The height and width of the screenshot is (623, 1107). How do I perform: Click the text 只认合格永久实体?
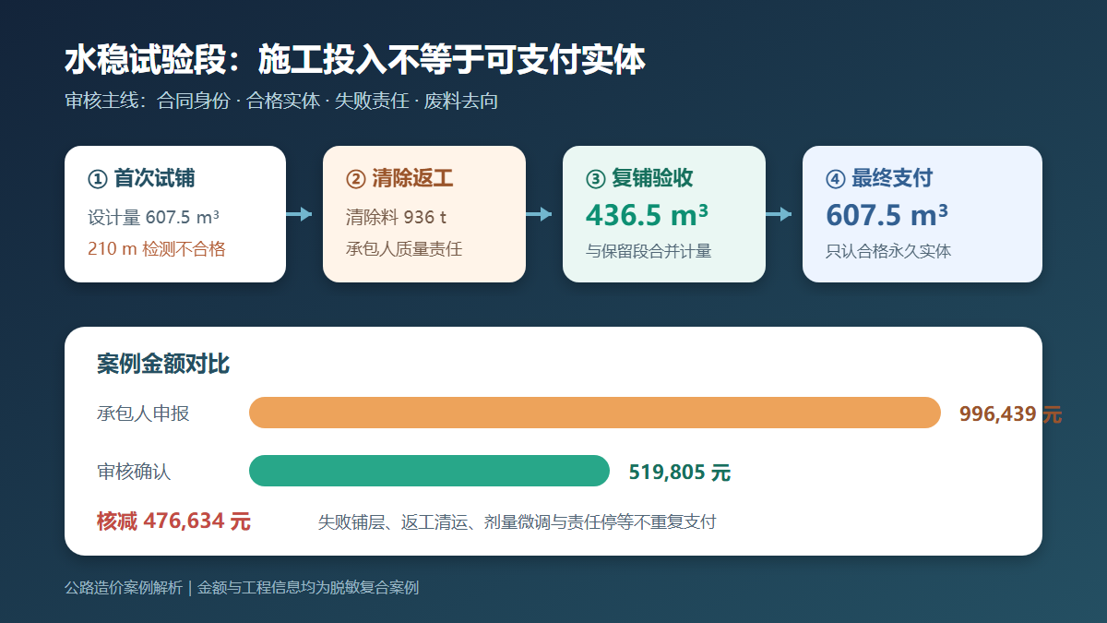888,251
